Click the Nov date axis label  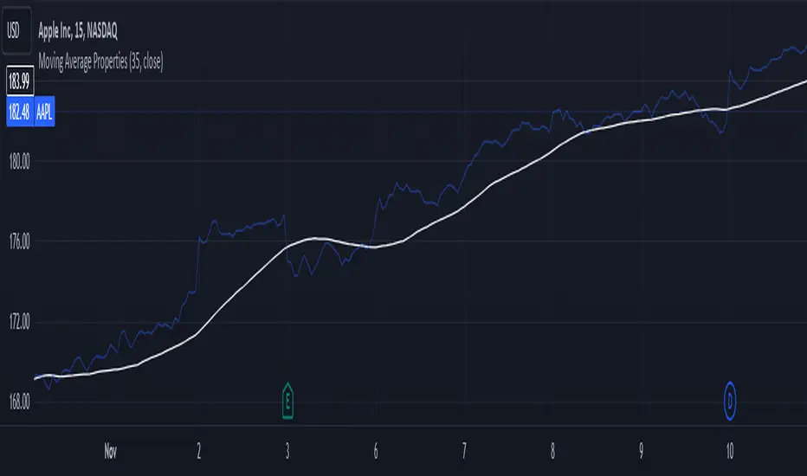(x=111, y=451)
